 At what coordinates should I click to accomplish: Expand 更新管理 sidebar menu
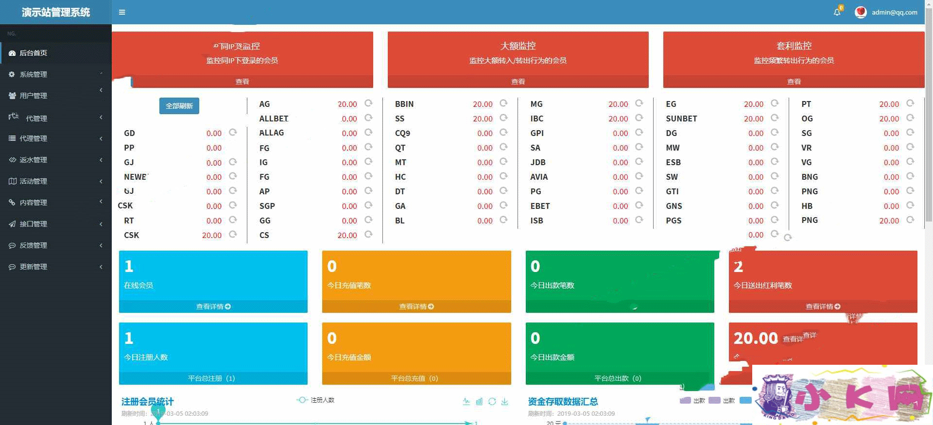[55, 267]
